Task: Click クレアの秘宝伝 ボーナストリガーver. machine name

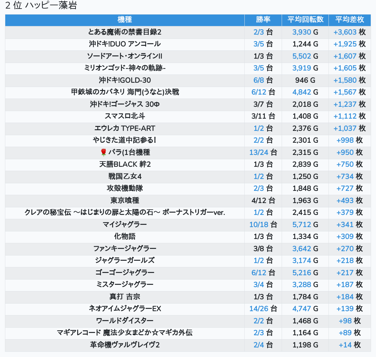Action: [125, 213]
